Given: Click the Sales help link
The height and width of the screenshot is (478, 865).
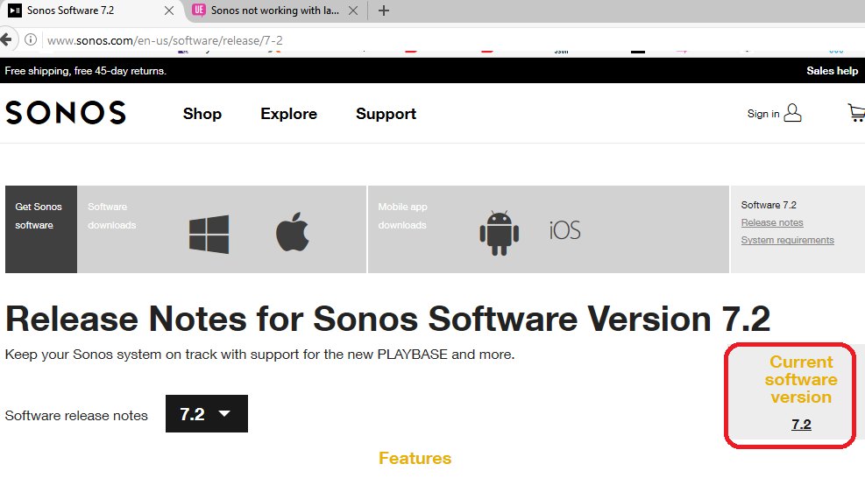Looking at the screenshot, I should point(832,71).
